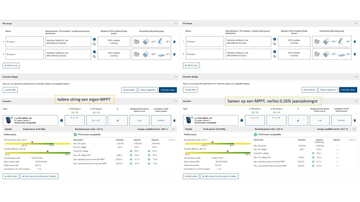The width and height of the screenshot is (360, 202).
Task: Collapse the Inverter design section, left screenshot
Action: pos(176,77)
